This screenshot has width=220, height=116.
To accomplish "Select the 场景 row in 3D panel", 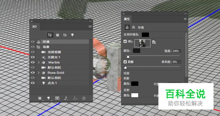I will pos(63,47).
